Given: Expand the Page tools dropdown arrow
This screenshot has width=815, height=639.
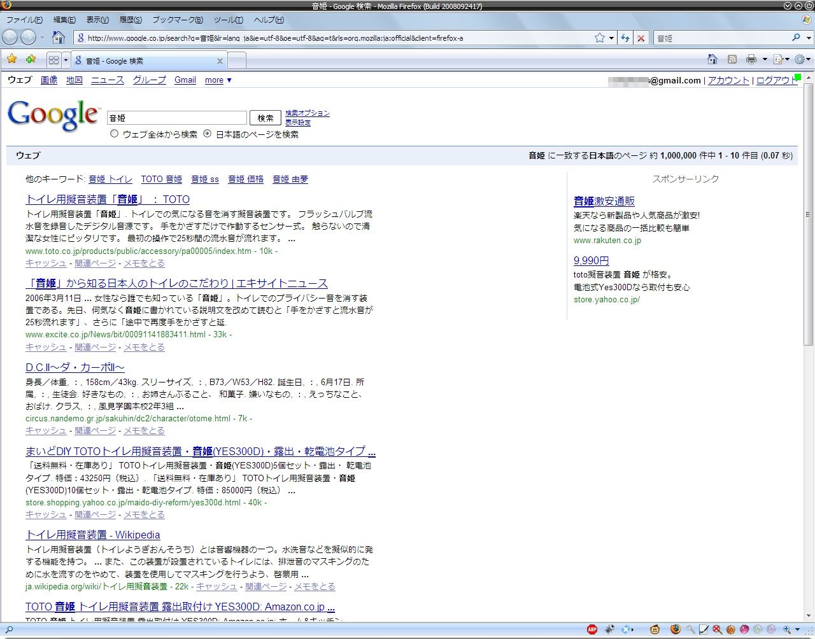Looking at the screenshot, I should pyautogui.click(x=788, y=60).
